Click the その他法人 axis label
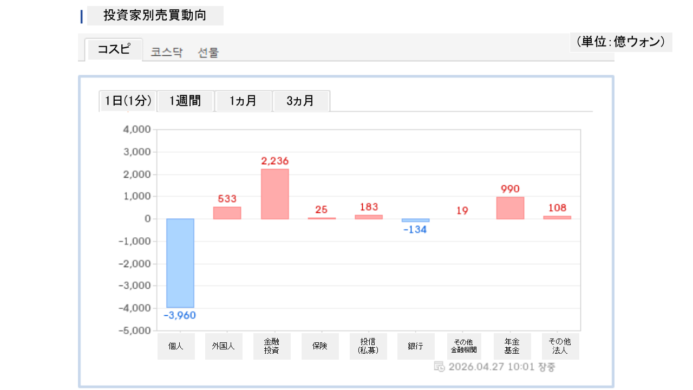Image resolution: width=693 pixels, height=390 pixels. tap(560, 346)
